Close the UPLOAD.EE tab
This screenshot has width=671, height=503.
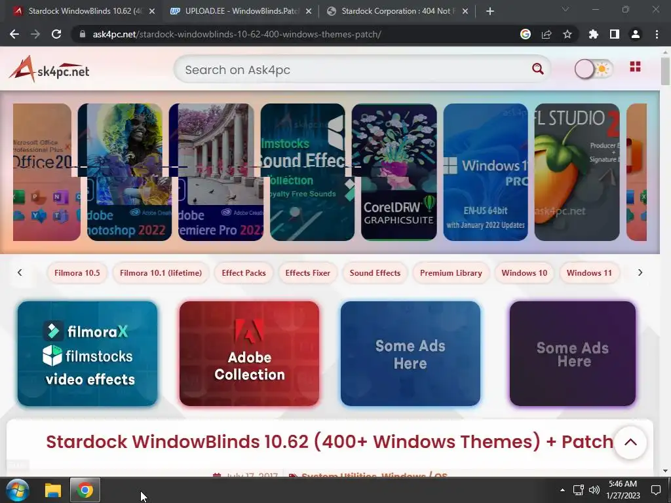309,12
